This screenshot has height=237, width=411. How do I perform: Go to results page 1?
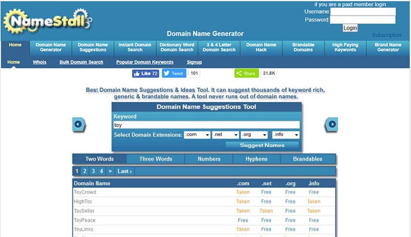77,171
